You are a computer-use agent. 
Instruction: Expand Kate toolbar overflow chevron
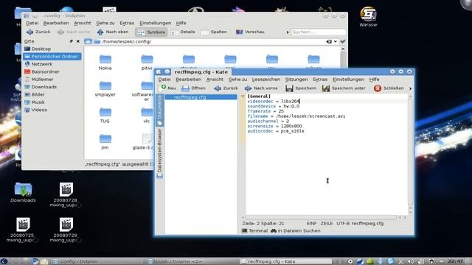coord(410,88)
